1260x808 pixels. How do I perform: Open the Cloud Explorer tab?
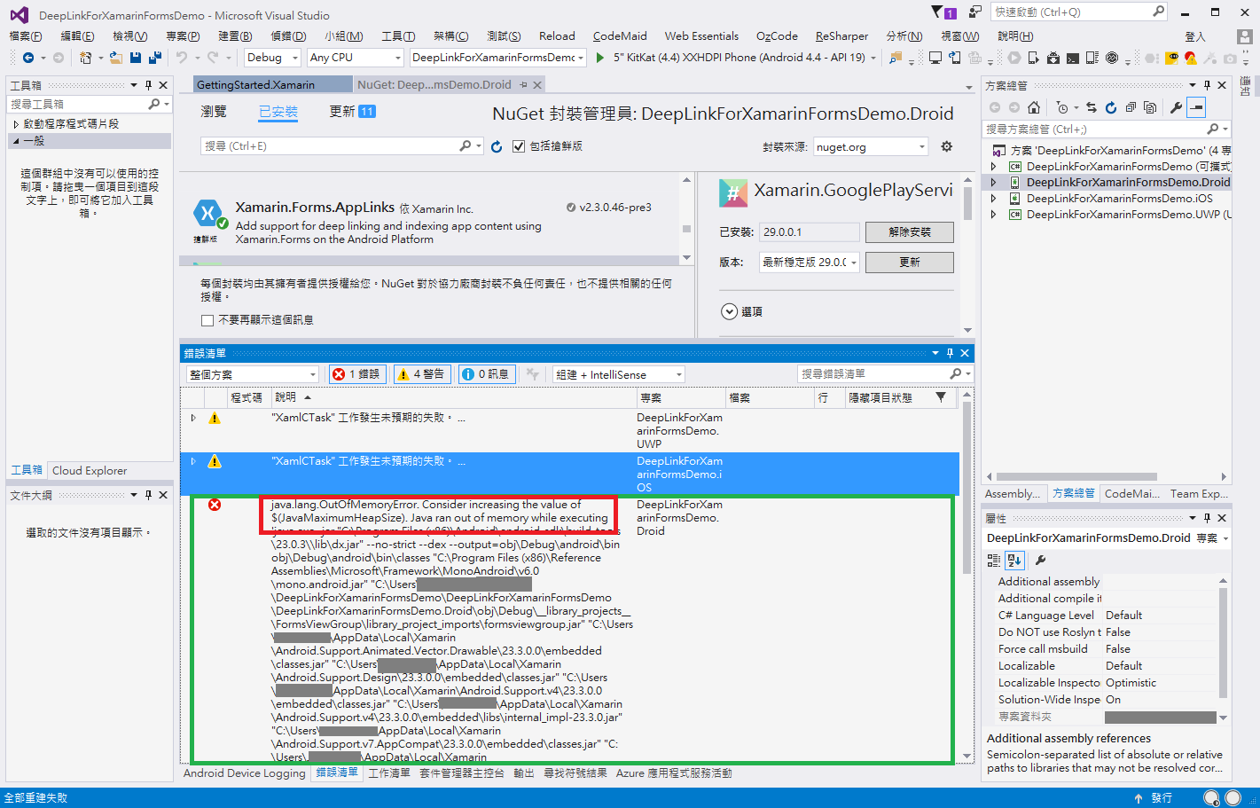coord(90,471)
